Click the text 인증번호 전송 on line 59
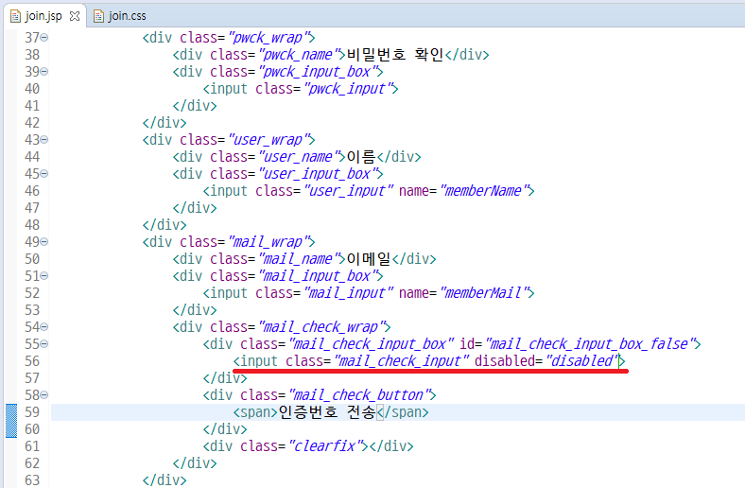The height and width of the screenshot is (488, 745). tap(327, 412)
